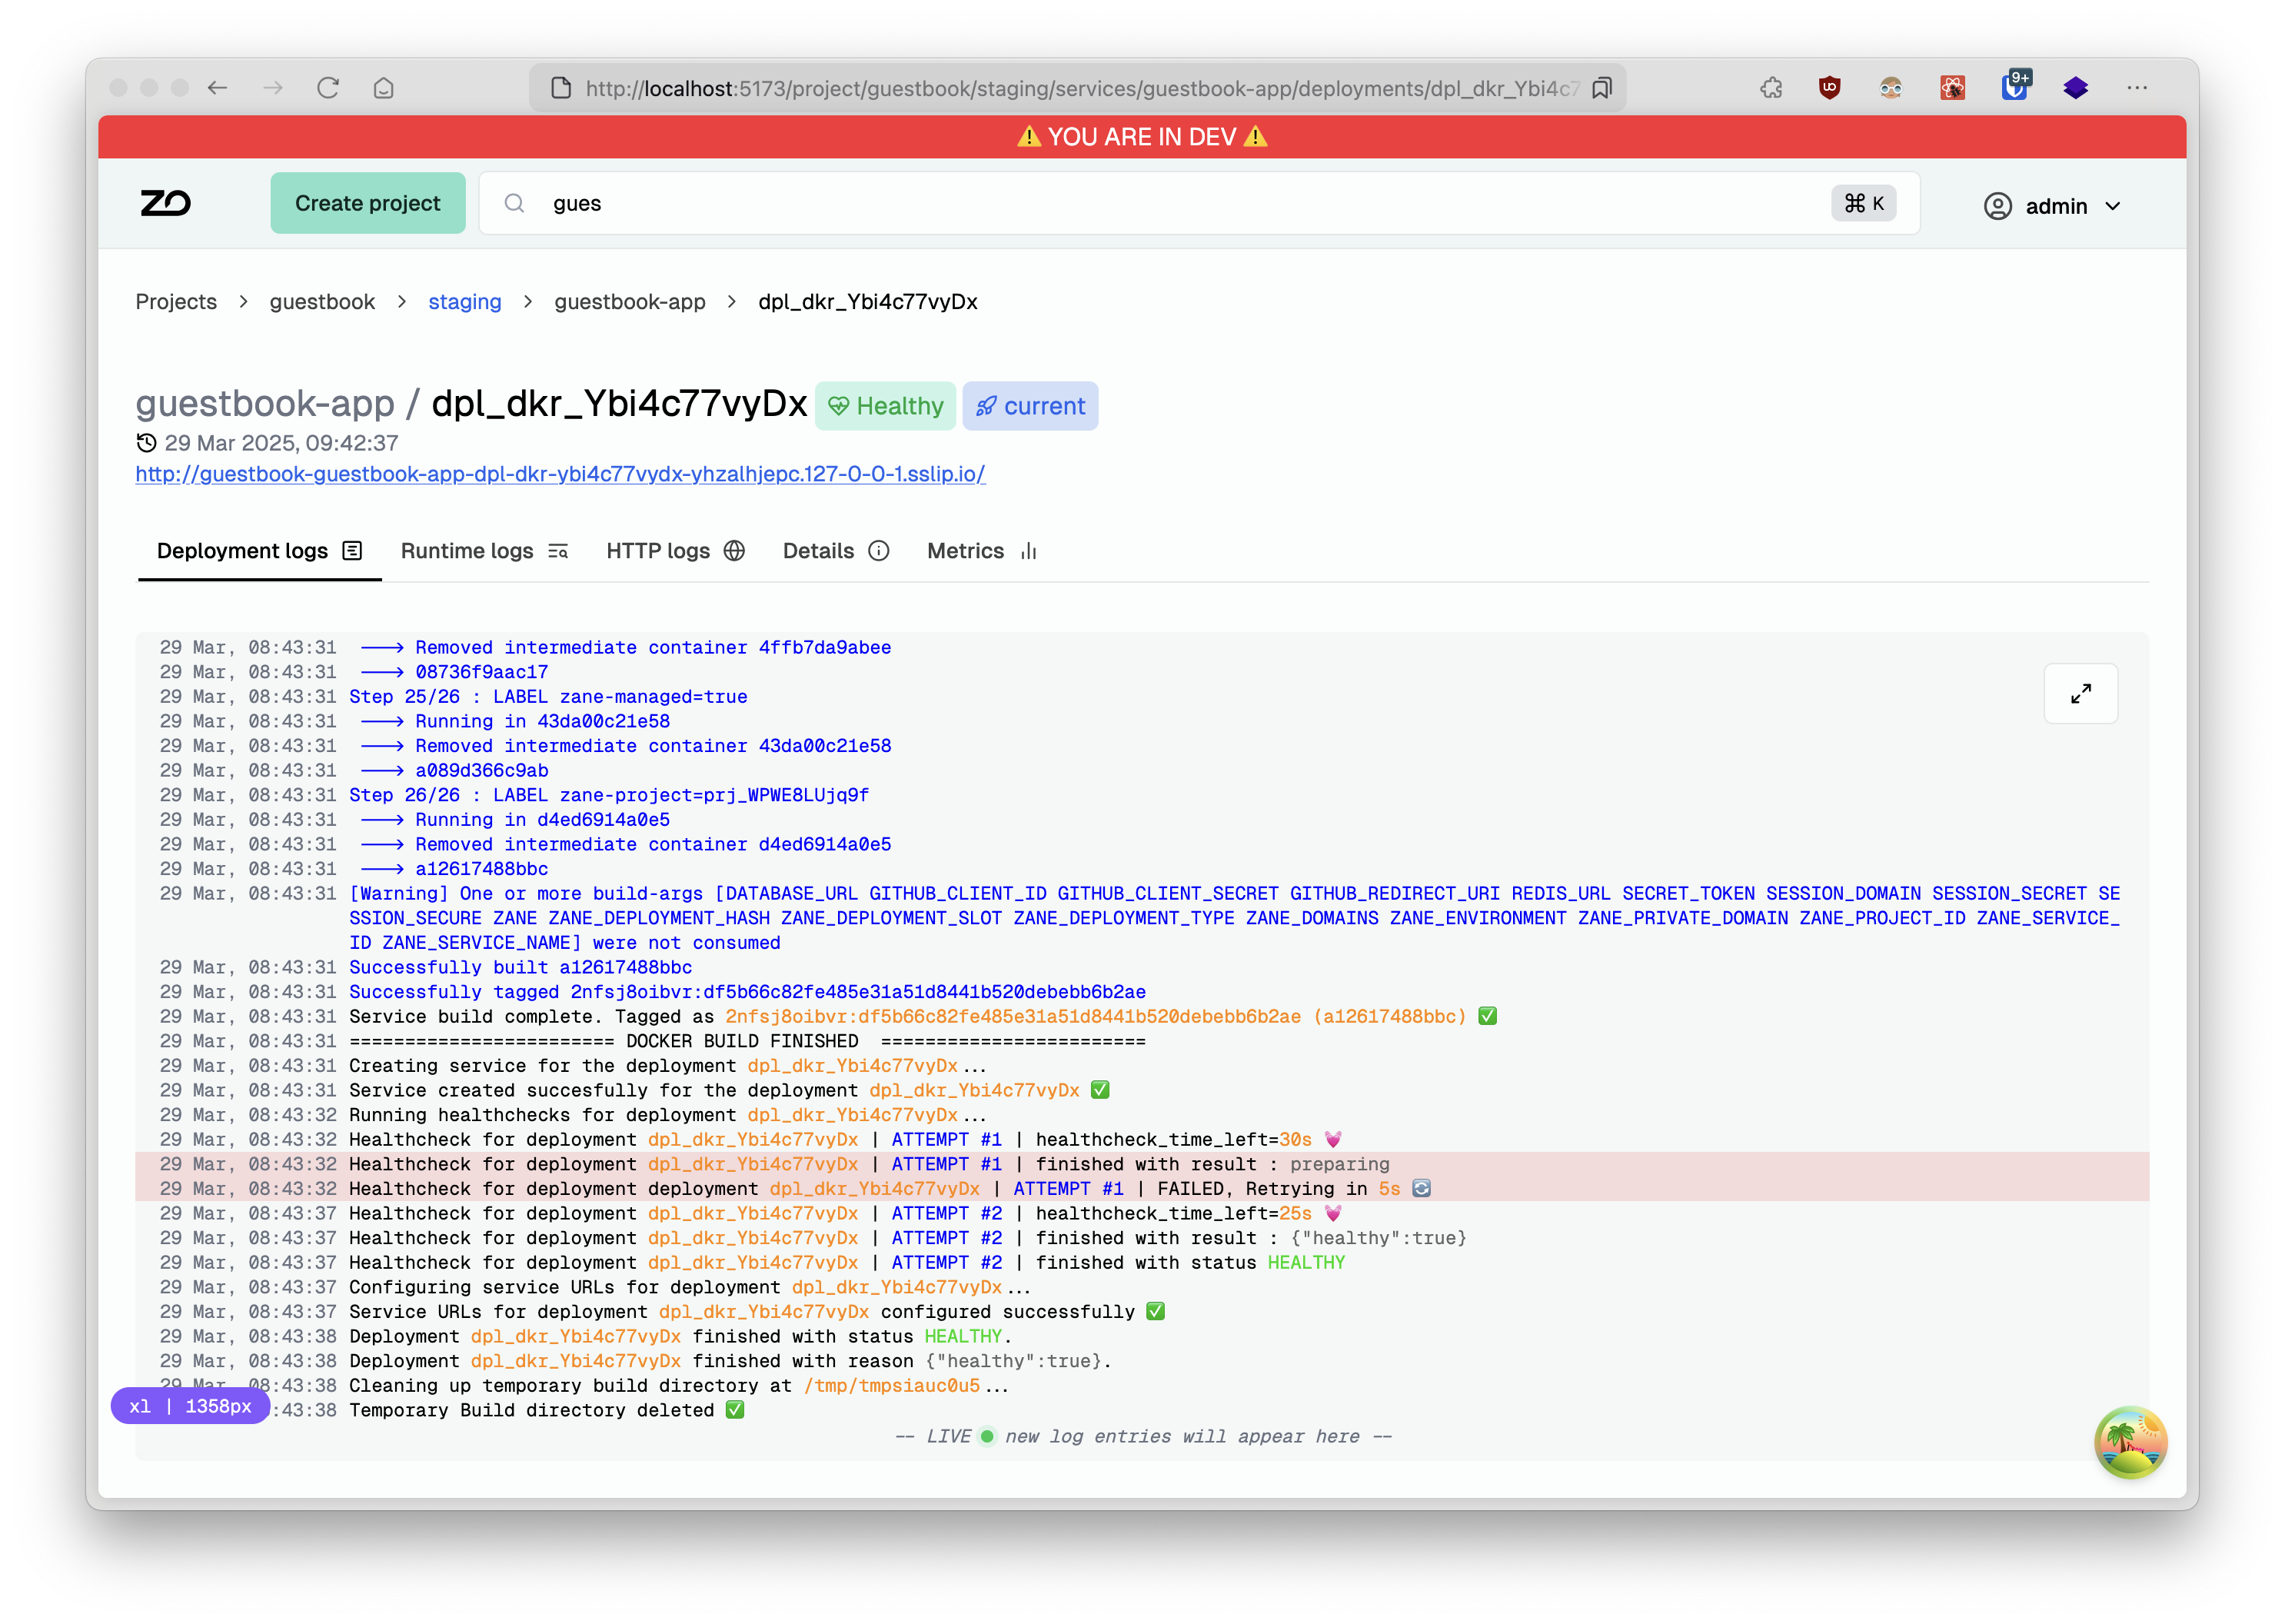Image resolution: width=2285 pixels, height=1624 pixels.
Task: Click the red paw extension icon
Action: (1952, 88)
